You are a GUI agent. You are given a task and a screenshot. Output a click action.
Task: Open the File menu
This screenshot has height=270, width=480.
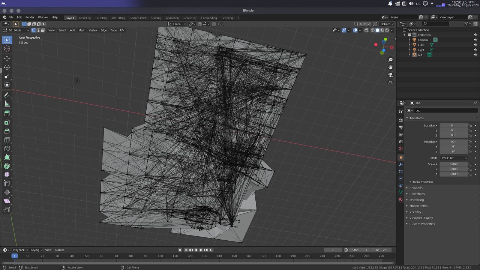click(x=11, y=17)
